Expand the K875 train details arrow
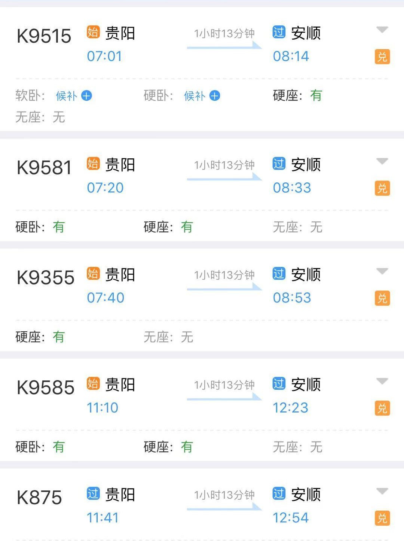Viewport: 404px width, 541px height. click(382, 491)
